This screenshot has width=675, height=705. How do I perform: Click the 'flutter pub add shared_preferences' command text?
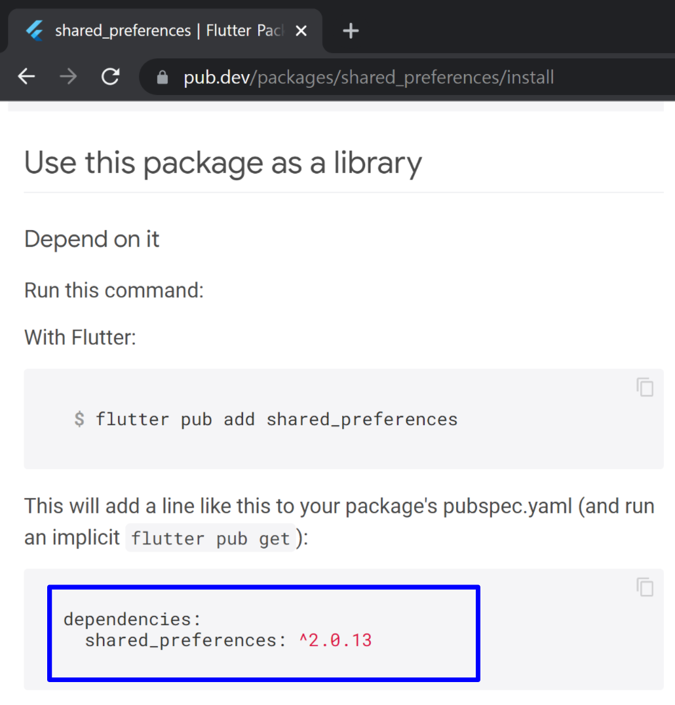pyautogui.click(x=277, y=419)
